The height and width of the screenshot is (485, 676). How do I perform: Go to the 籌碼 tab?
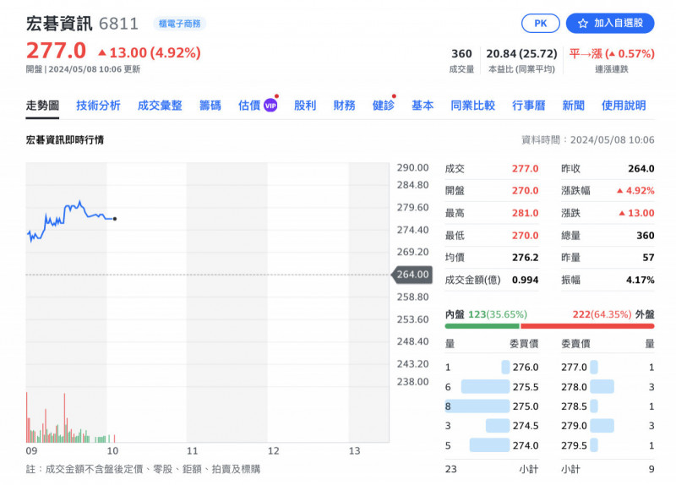[210, 105]
